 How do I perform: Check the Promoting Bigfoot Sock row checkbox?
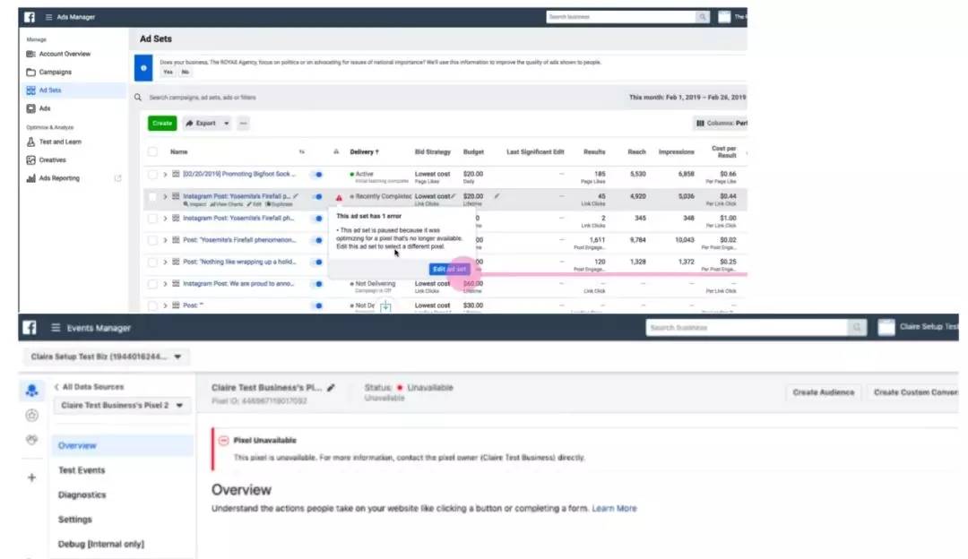[152, 175]
